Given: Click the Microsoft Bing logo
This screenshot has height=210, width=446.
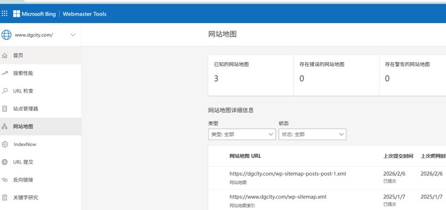Looking at the screenshot, I should point(34,14).
